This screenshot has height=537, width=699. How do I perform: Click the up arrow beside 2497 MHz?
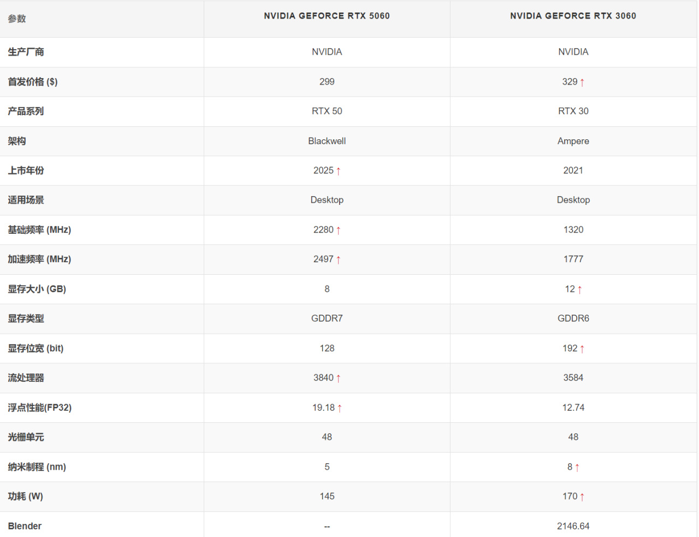pyautogui.click(x=339, y=260)
